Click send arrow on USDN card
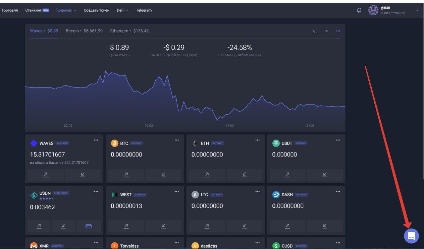This screenshot has height=249, width=424. (x=39, y=226)
